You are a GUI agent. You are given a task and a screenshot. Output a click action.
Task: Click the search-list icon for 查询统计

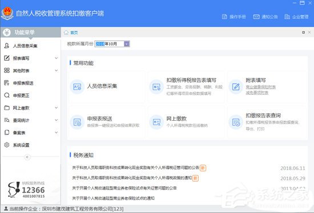point(7,120)
